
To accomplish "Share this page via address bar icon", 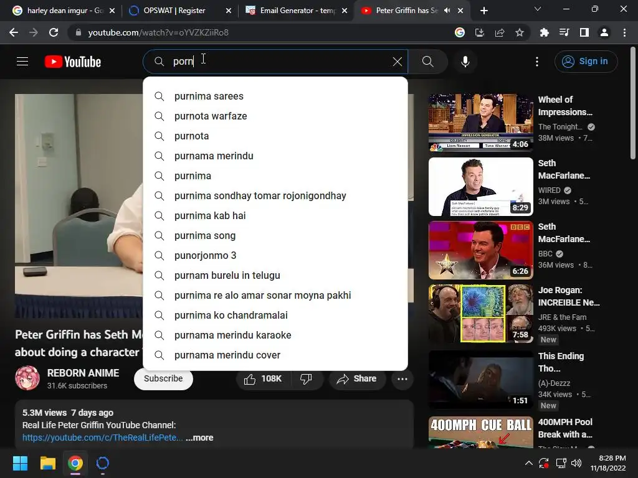I will pos(500,32).
